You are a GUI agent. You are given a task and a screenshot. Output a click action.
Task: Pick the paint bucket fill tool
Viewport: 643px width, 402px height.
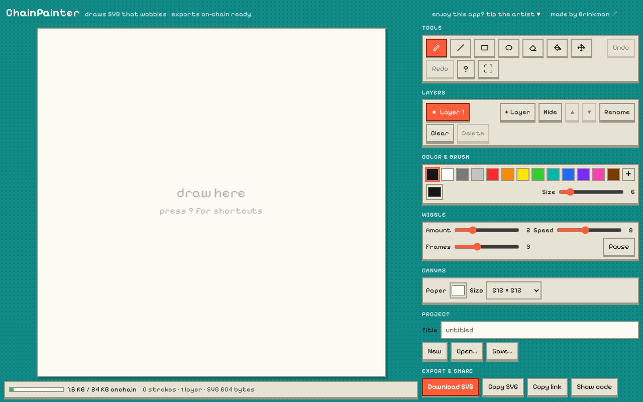557,48
